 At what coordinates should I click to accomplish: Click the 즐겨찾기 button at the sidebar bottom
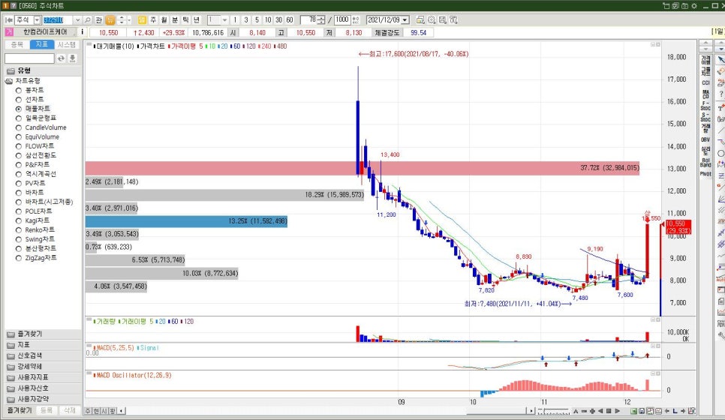pyautogui.click(x=20, y=410)
